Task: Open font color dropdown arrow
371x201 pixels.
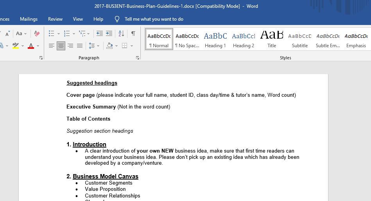Action: coord(38,46)
